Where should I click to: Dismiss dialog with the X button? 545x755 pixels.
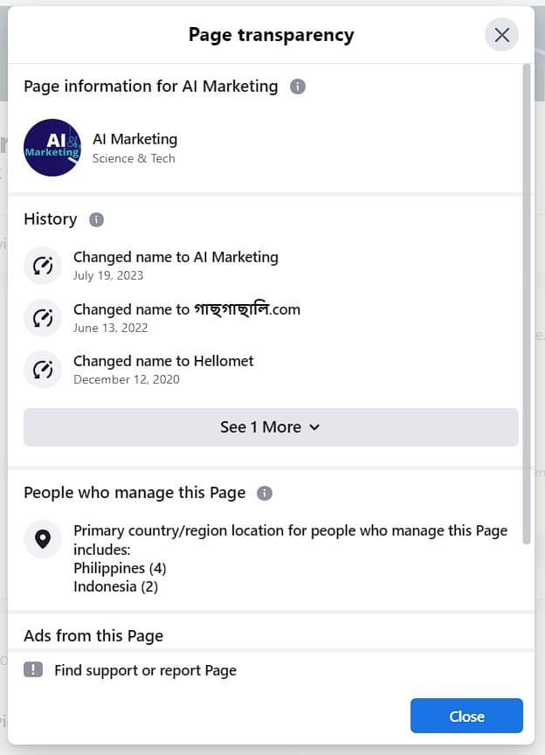pos(501,35)
